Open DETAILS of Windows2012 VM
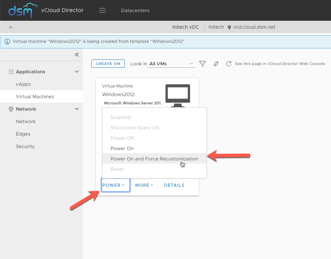The height and width of the screenshot is (259, 331). tap(174, 185)
